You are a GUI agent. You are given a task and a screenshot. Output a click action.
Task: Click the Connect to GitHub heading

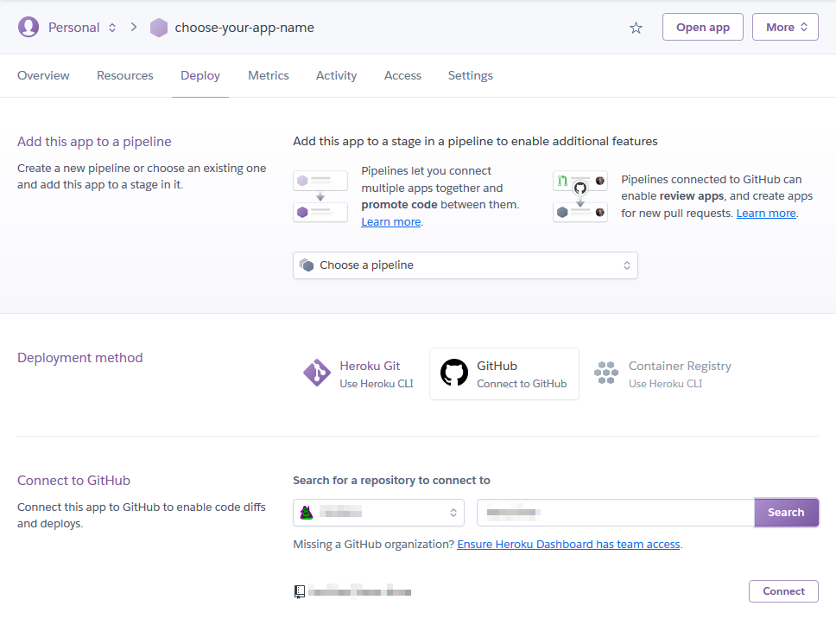tap(73, 481)
